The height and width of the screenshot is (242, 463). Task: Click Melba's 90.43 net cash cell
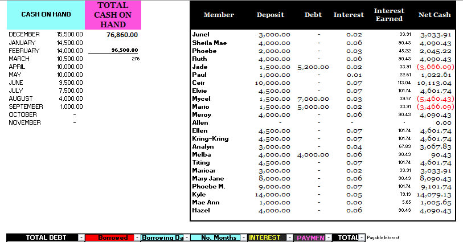441,155
